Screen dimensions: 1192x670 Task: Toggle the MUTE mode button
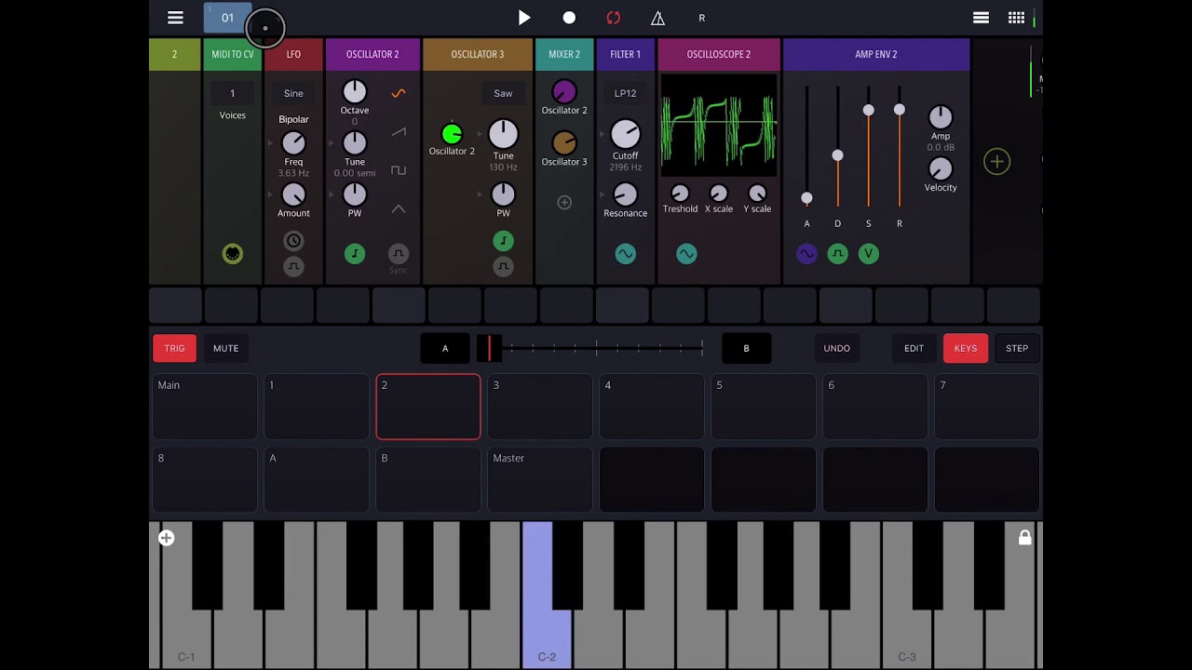pos(226,348)
